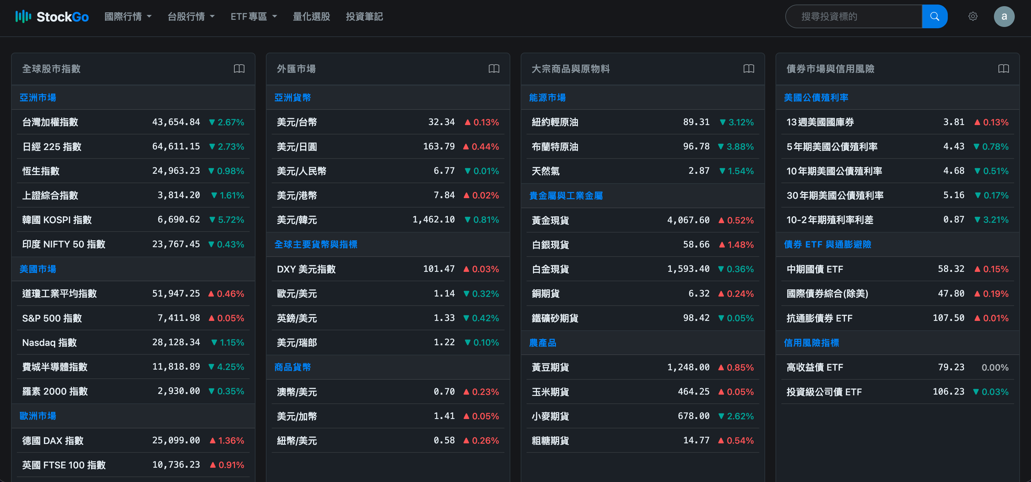Open book icon in 全球股市指數 panel
The height and width of the screenshot is (482, 1031).
239,69
